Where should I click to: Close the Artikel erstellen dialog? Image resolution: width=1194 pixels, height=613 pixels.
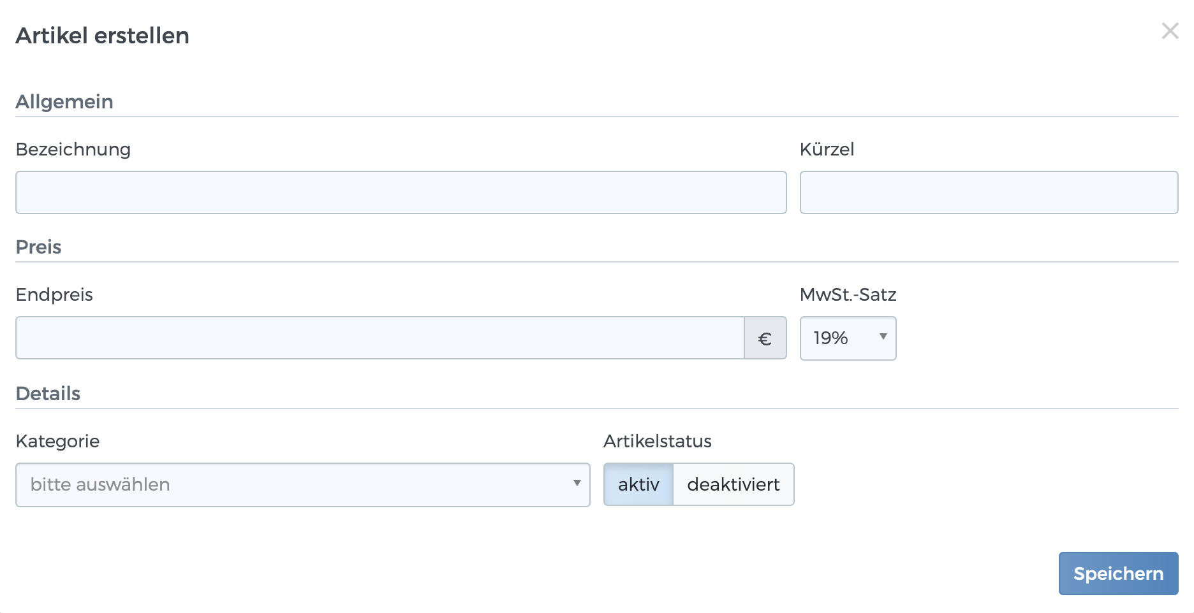tap(1170, 31)
